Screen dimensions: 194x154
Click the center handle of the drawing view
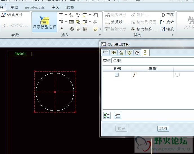[55, 92]
